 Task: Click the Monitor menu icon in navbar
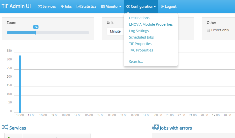tap(103, 6)
